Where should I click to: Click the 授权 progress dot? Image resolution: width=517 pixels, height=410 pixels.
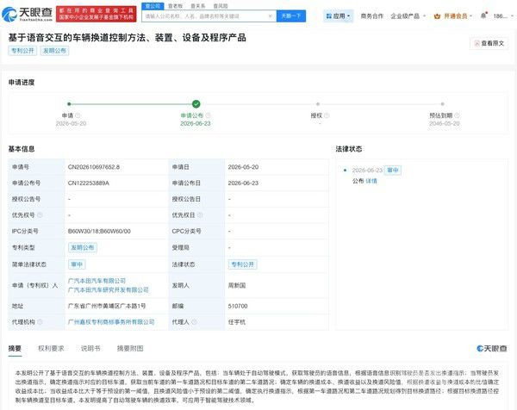(318, 104)
